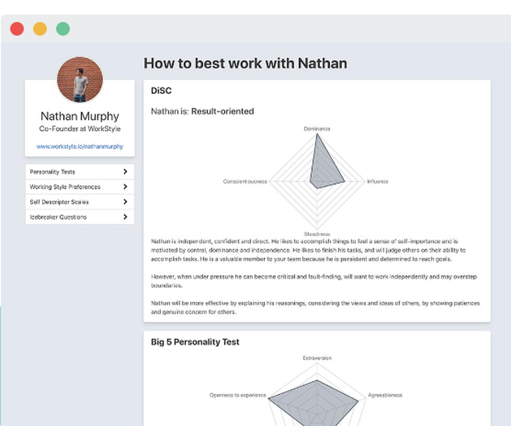Click the Steadiness axis label
Image resolution: width=511 pixels, height=426 pixels.
[317, 234]
